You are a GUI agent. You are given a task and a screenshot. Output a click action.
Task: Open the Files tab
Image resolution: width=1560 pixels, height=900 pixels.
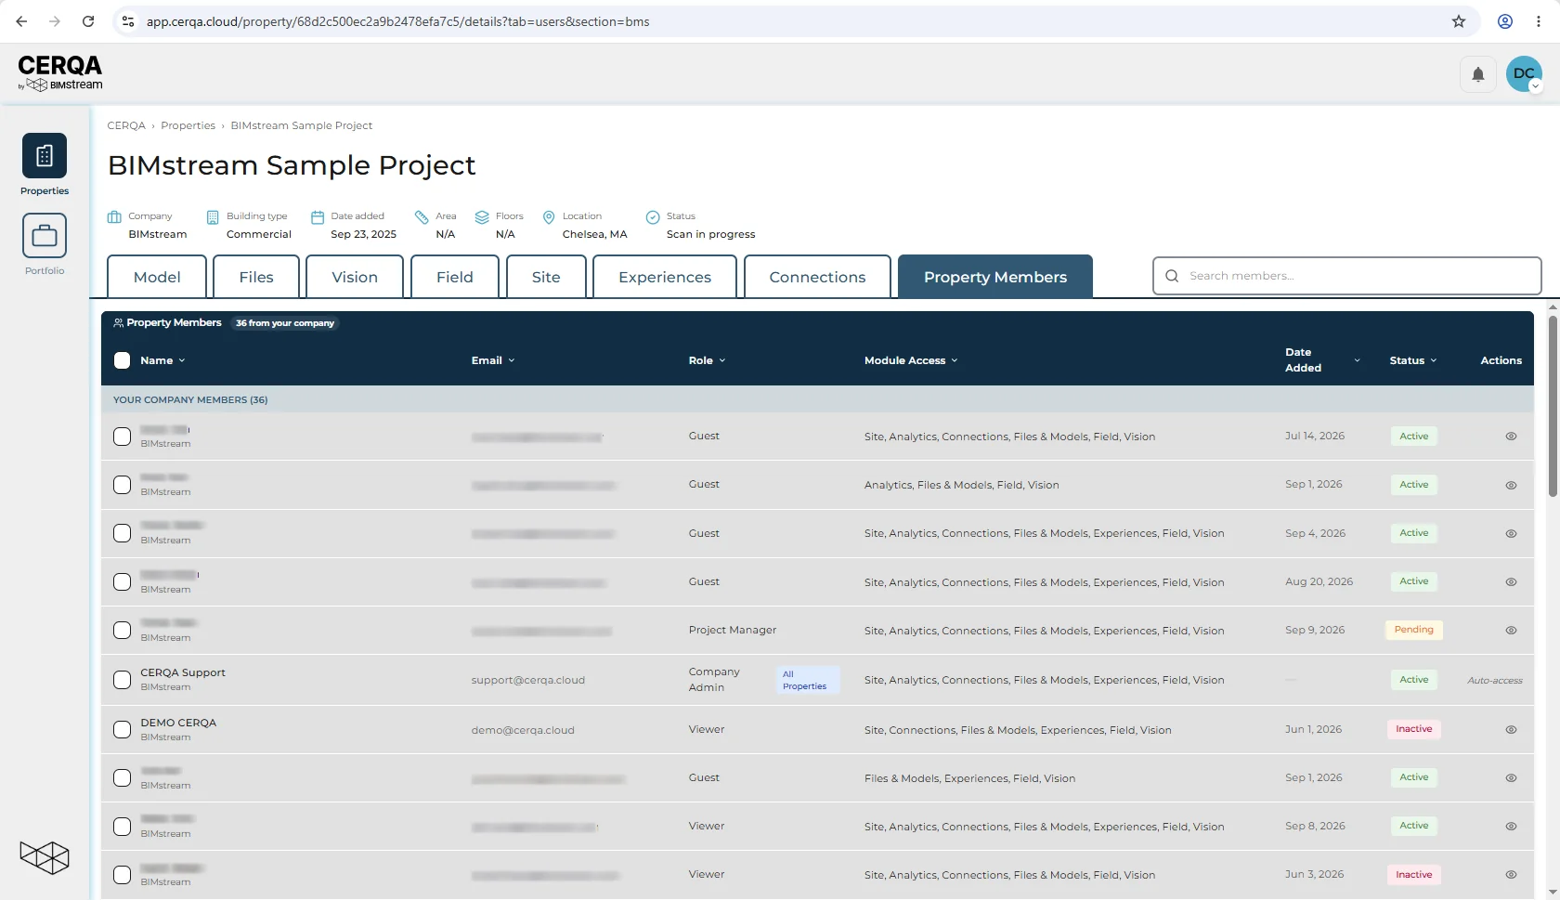click(x=256, y=277)
